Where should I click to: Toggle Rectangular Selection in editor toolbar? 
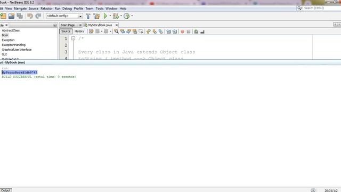pos(141,31)
